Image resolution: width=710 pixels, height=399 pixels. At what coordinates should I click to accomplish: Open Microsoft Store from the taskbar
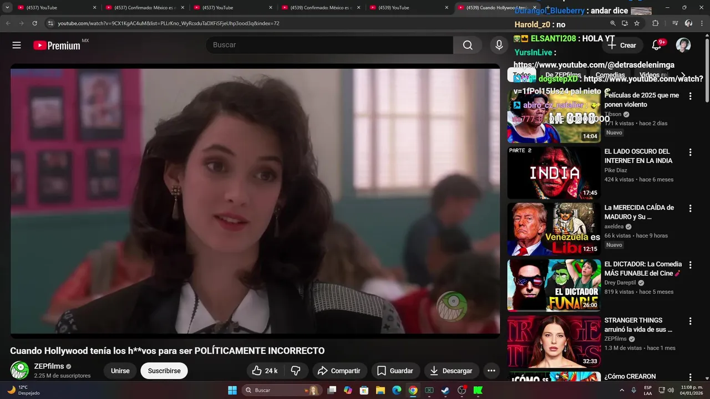click(x=364, y=390)
